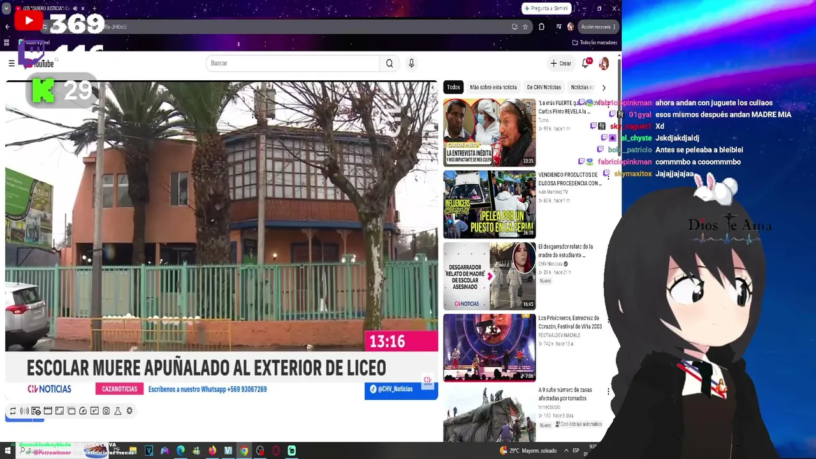
Task: Mute the tab using the speaker icon
Action: pos(75,9)
